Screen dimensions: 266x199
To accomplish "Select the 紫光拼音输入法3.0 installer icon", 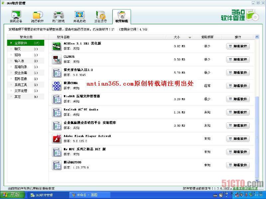I will [x=57, y=73].
